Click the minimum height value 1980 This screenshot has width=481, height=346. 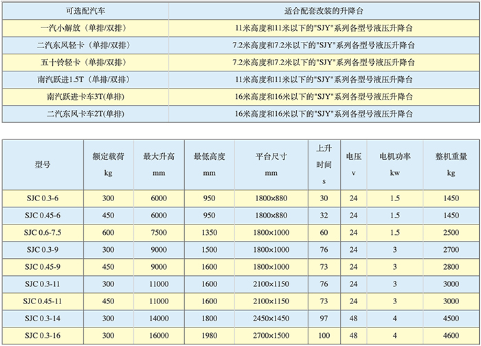[x=209, y=336]
